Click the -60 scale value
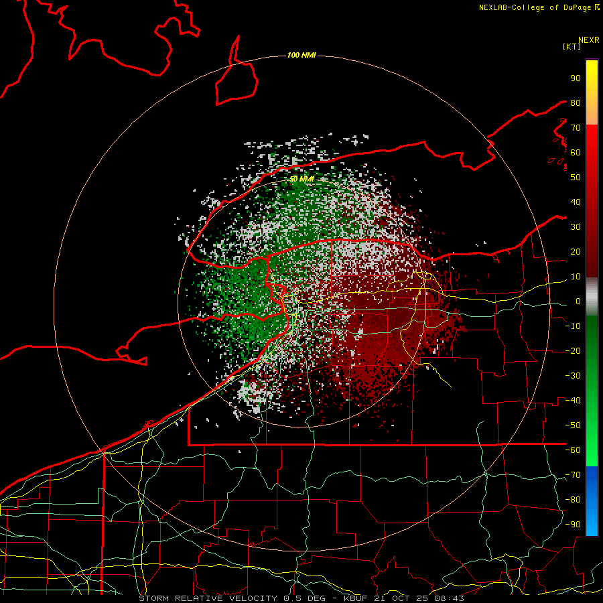 point(573,450)
